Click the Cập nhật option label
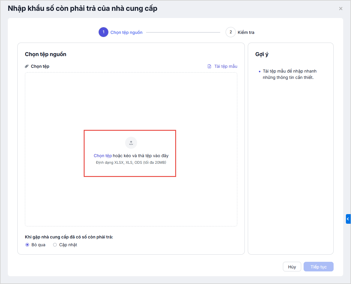The width and height of the screenshot is (351, 284). click(x=68, y=245)
